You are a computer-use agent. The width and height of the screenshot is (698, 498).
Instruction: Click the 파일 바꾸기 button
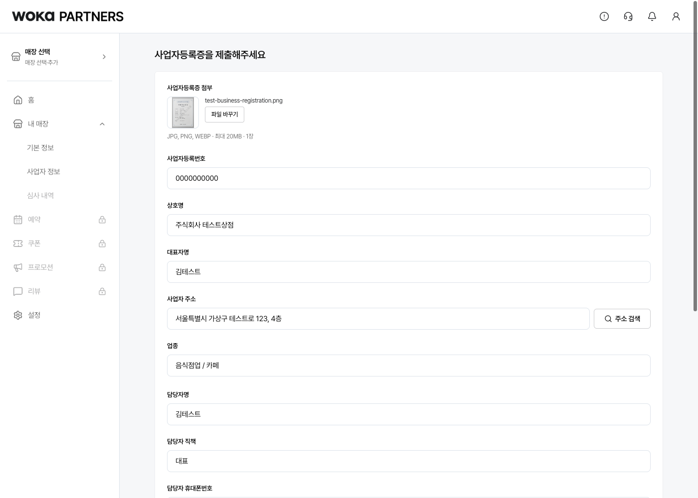224,115
